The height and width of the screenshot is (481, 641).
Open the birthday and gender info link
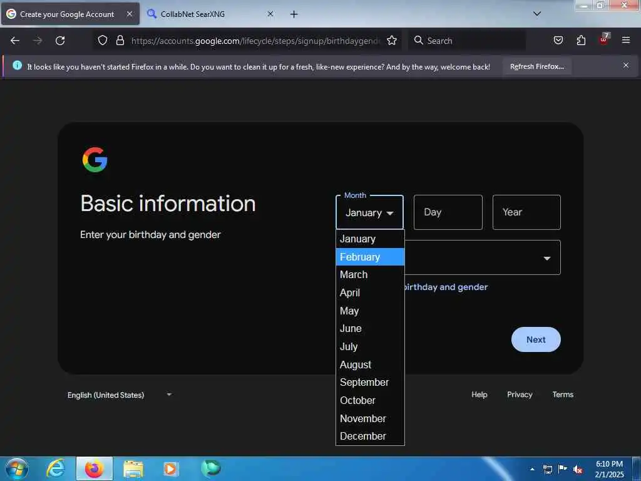pos(446,287)
